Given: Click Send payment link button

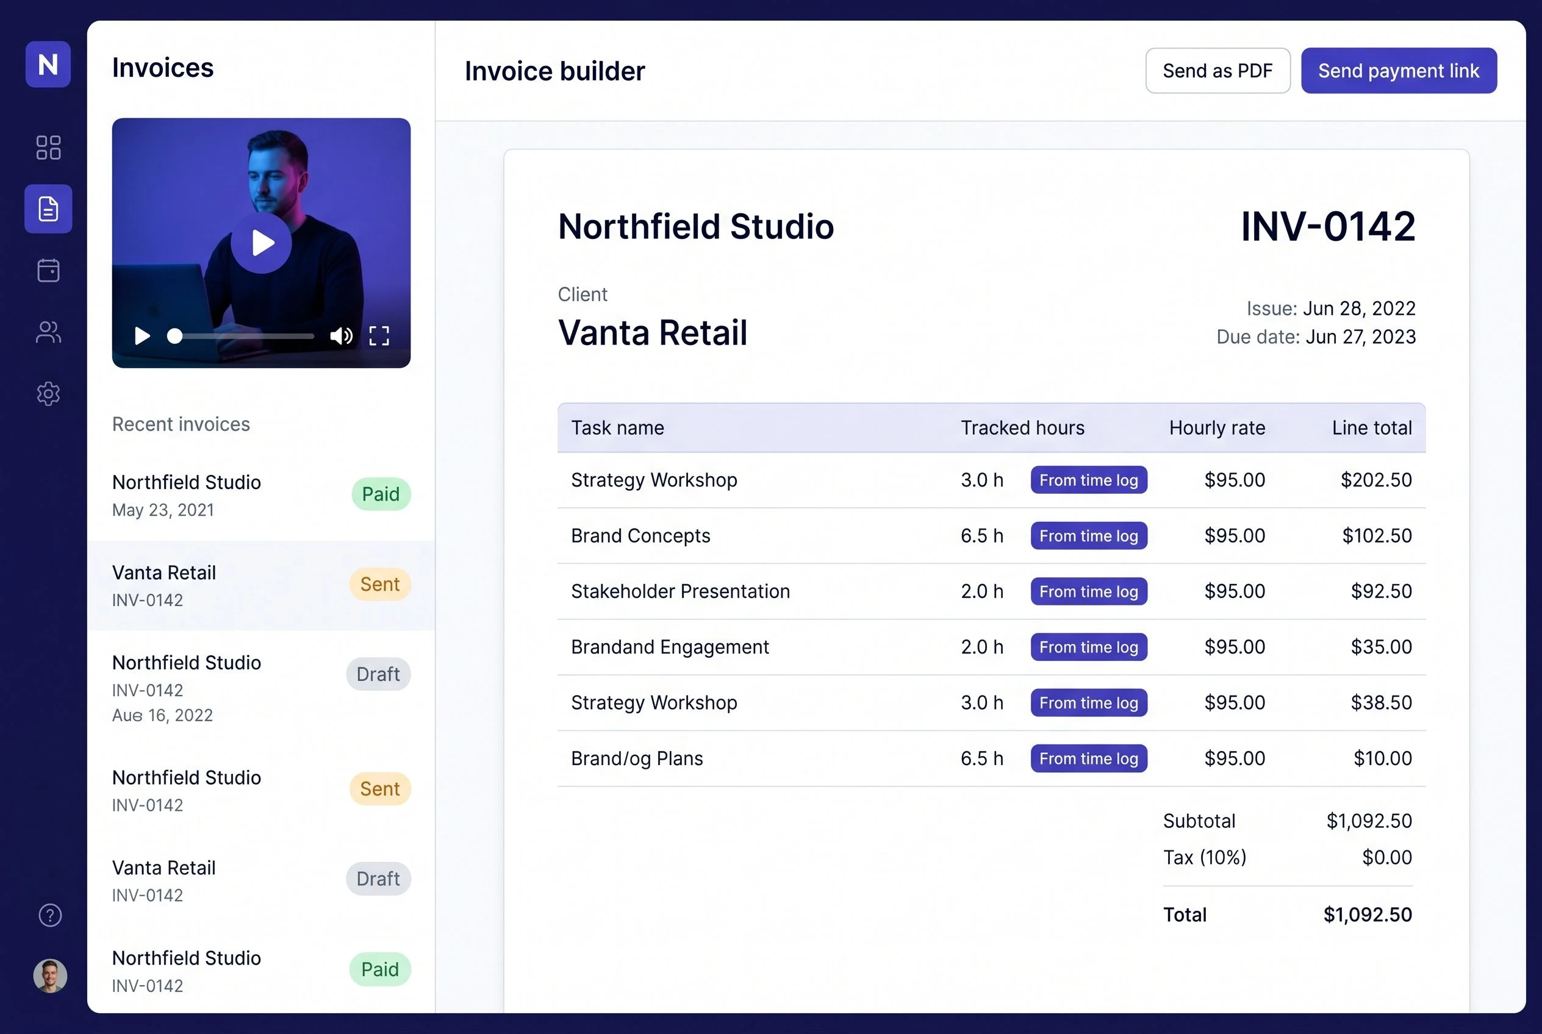Looking at the screenshot, I should (1398, 71).
